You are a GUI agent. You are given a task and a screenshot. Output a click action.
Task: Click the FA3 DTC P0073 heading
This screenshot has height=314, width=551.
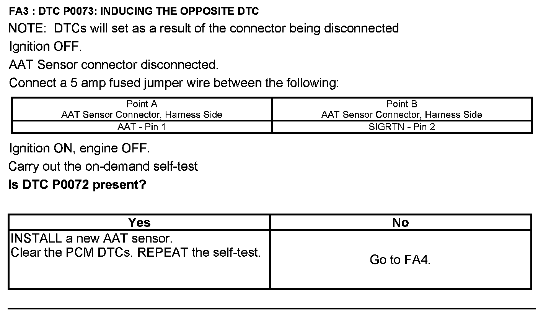(134, 11)
